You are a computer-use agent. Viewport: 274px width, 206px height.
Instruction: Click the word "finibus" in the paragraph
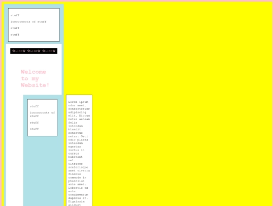click(x=75, y=174)
